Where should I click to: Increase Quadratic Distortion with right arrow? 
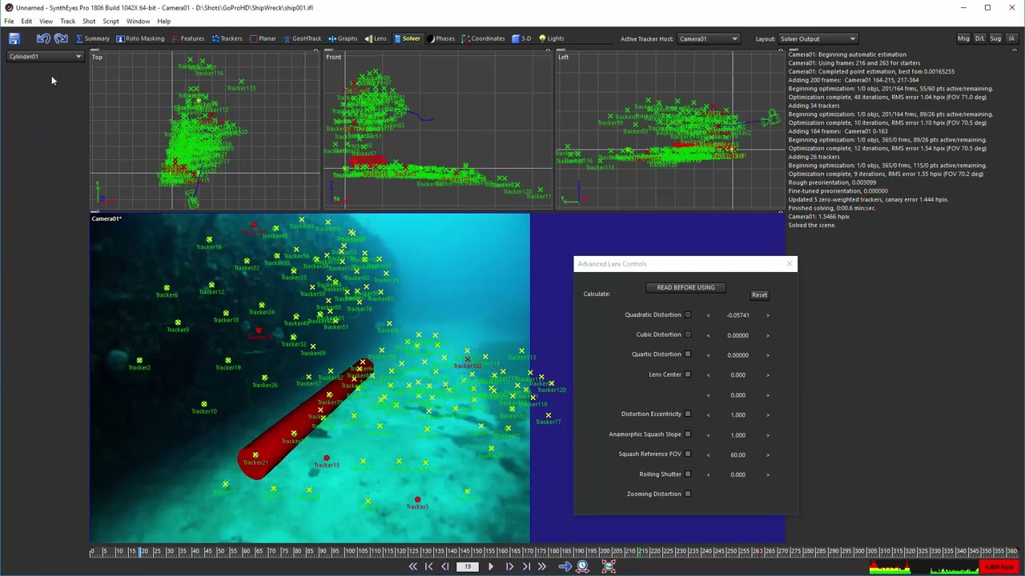tap(767, 315)
